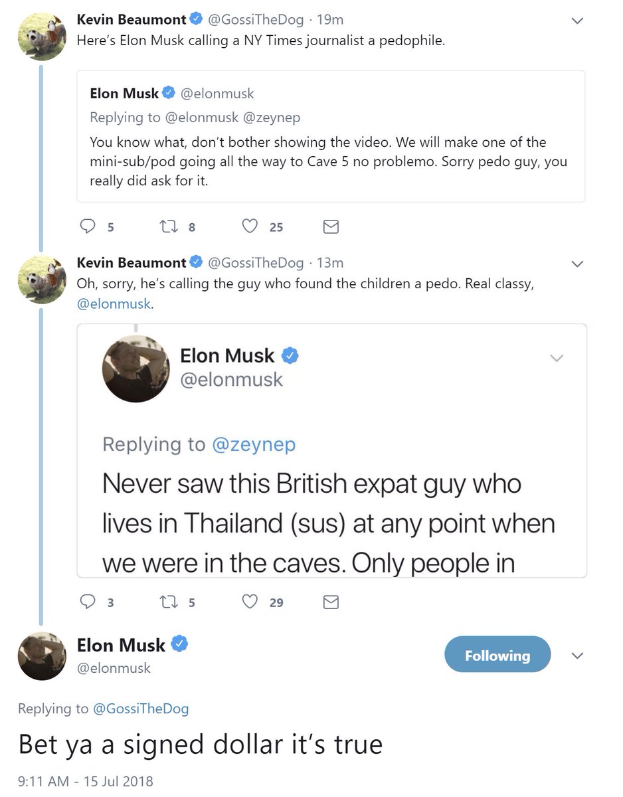623x797 pixels.
Task: Toggle the Following button for Elon Musk
Action: (x=497, y=656)
